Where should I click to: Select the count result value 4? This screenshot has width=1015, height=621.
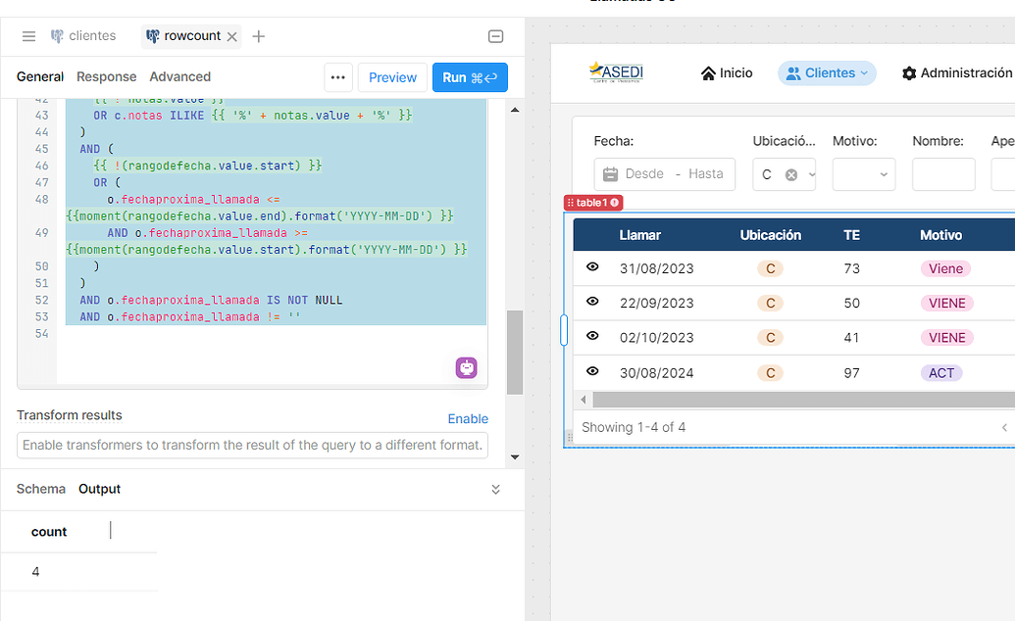(35, 572)
